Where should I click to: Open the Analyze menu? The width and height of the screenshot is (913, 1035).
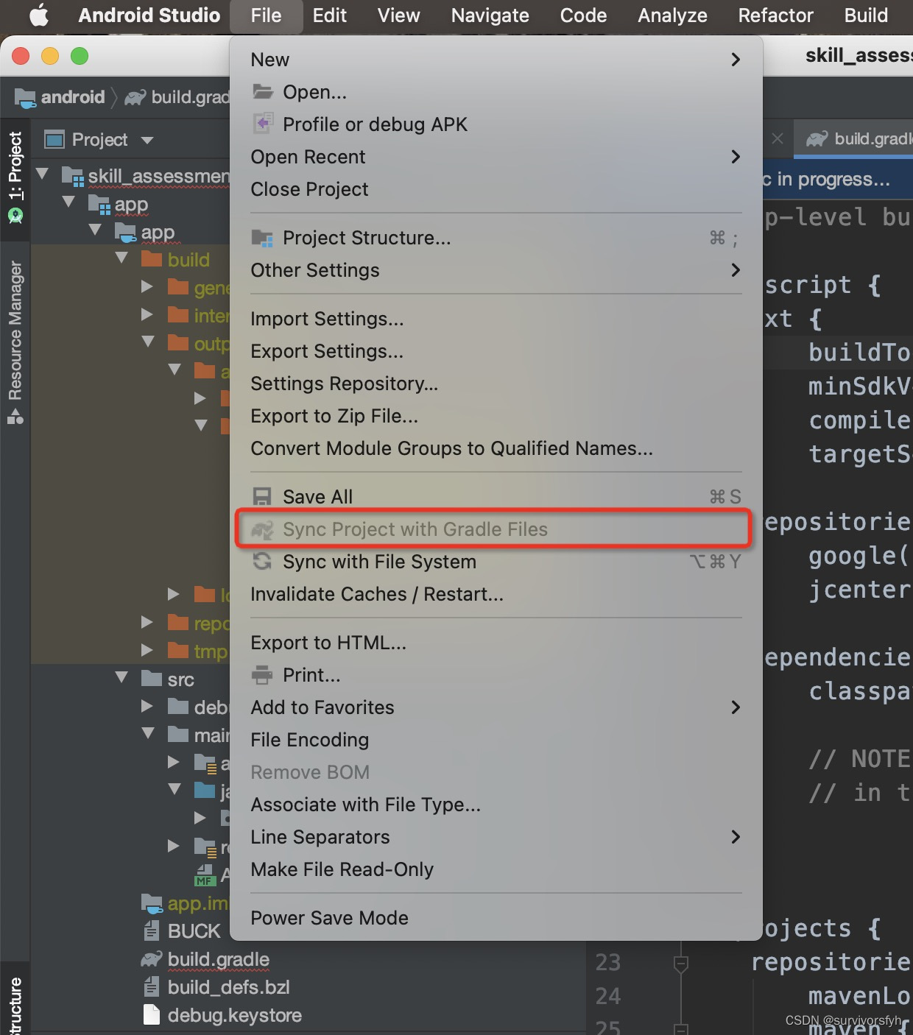(672, 15)
